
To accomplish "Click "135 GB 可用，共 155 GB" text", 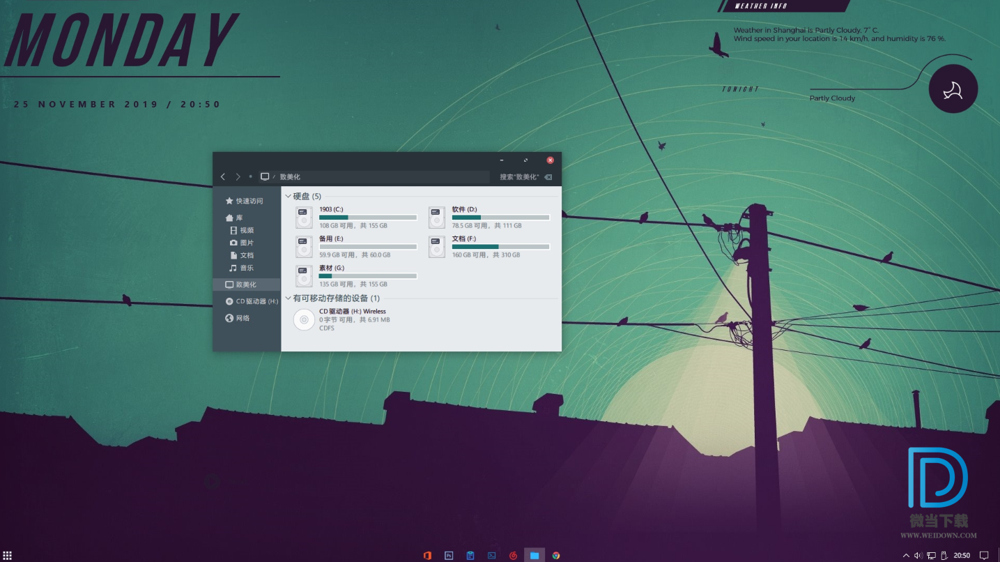I will 353,284.
